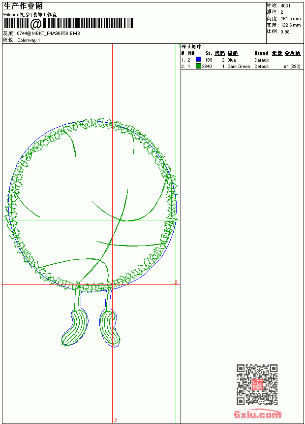Click the red seal inside the QR code

[x=257, y=385]
